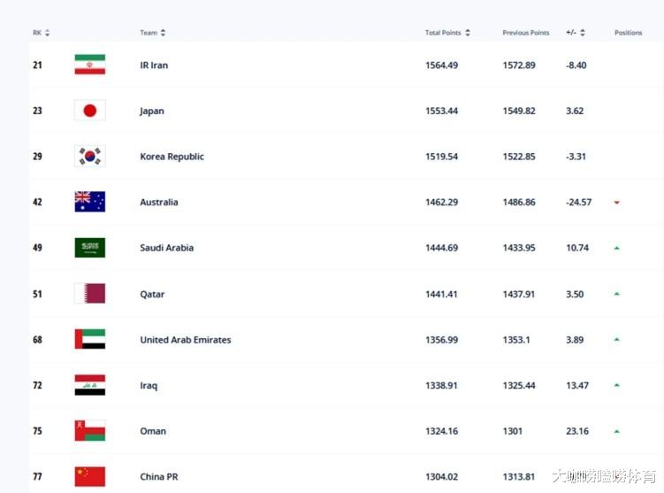Open the Saudi Arabia team link
This screenshot has height=493, width=664.
tap(167, 248)
